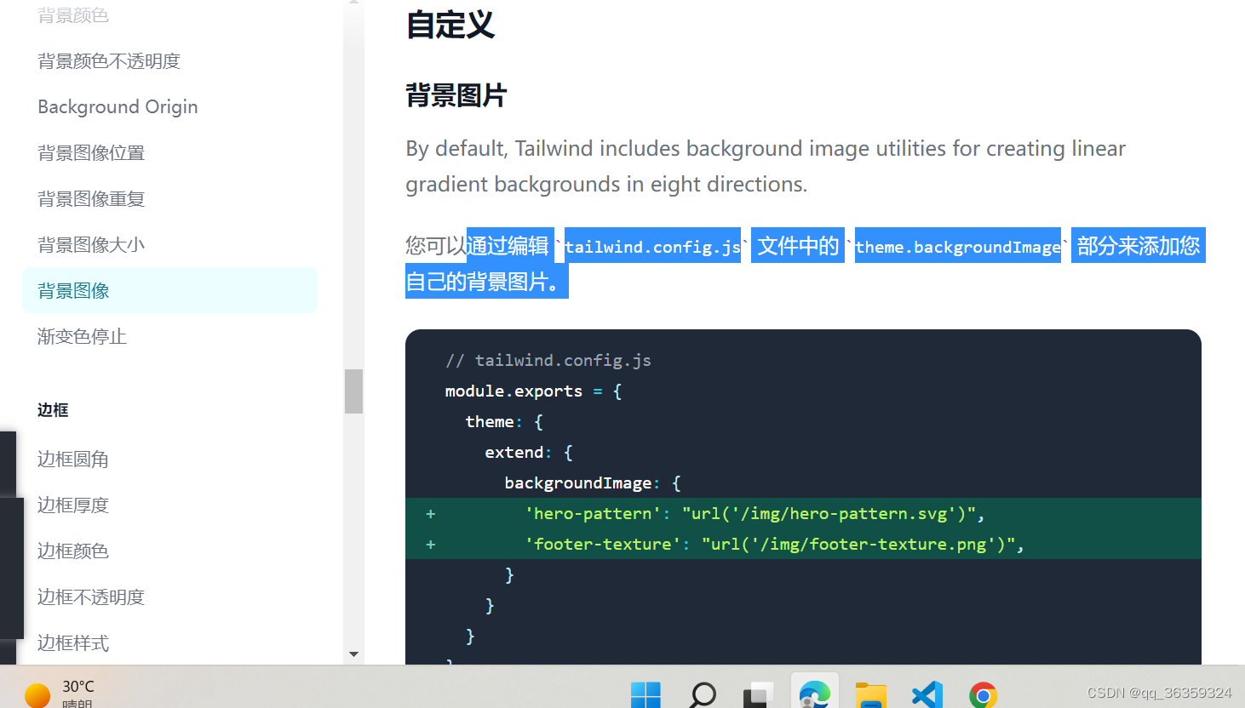The width and height of the screenshot is (1245, 708).
Task: Click sidebar scrollbar down arrow
Action: 353,654
